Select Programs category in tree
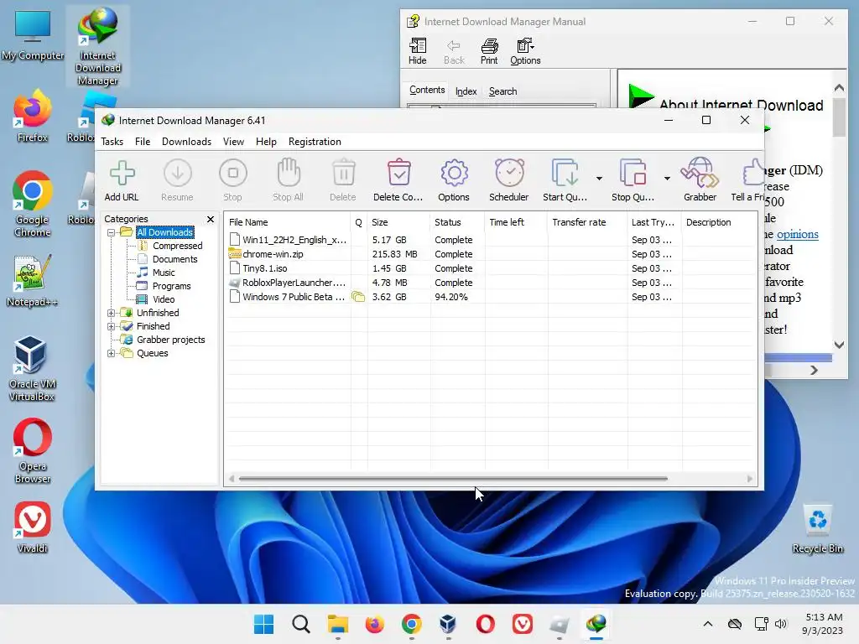 coord(171,286)
